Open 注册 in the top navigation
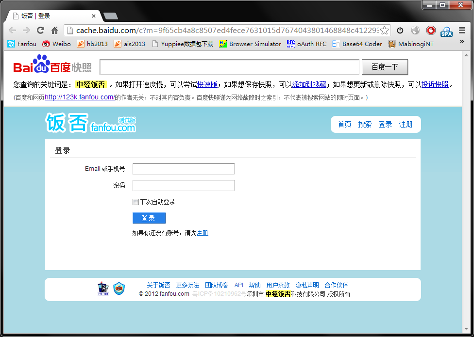 pos(406,124)
